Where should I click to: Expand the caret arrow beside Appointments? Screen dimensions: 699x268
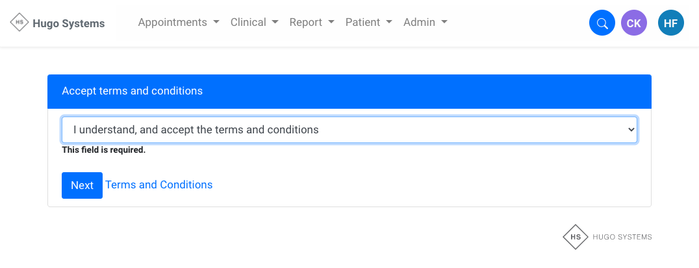click(x=216, y=22)
